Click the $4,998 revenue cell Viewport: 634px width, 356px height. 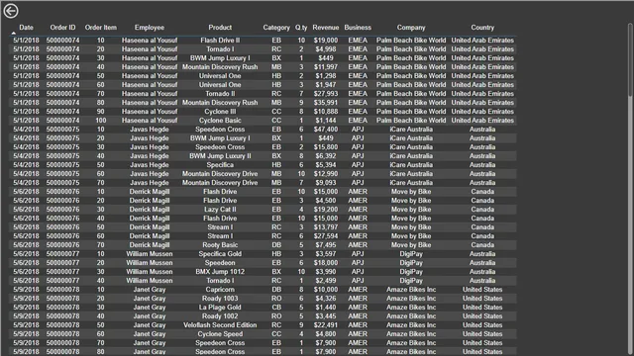326,49
